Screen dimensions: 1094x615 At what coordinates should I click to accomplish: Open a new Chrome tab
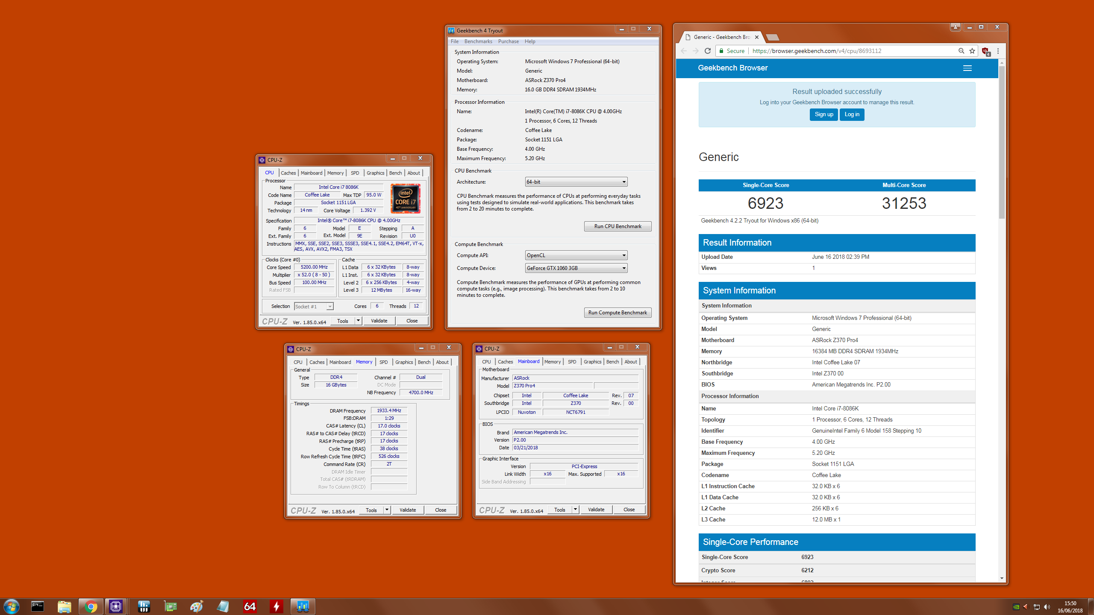click(x=772, y=37)
